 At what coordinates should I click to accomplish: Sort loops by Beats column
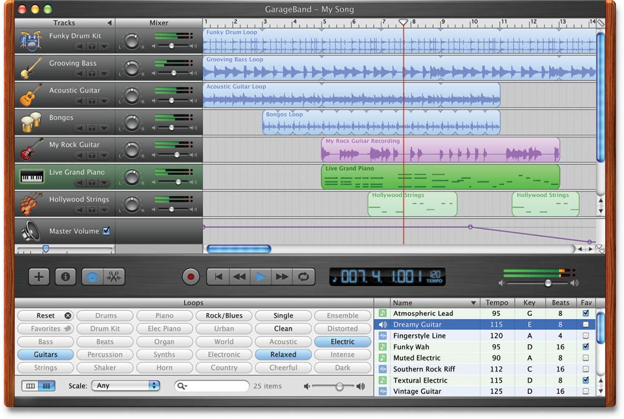[560, 303]
